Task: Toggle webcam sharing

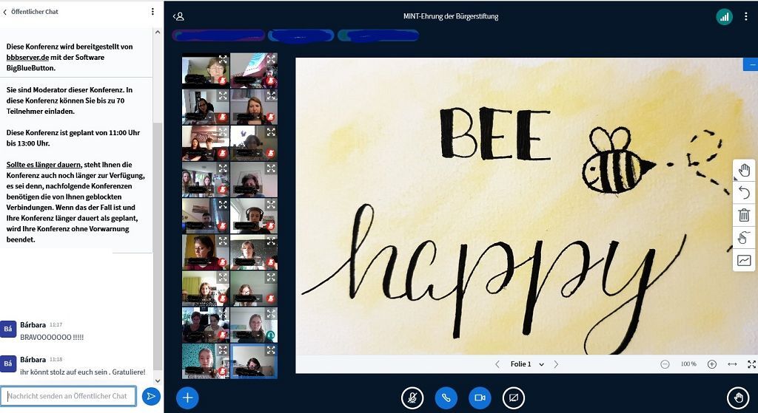Action: [x=480, y=397]
